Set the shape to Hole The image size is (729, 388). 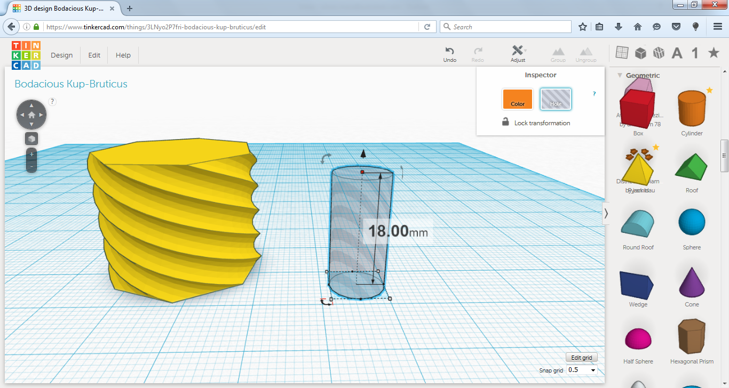tap(556, 99)
